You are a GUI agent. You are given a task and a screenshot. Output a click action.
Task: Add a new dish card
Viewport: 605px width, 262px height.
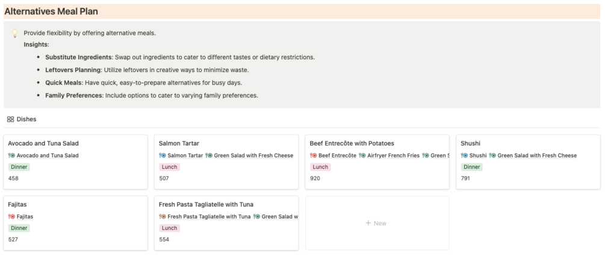coord(376,224)
